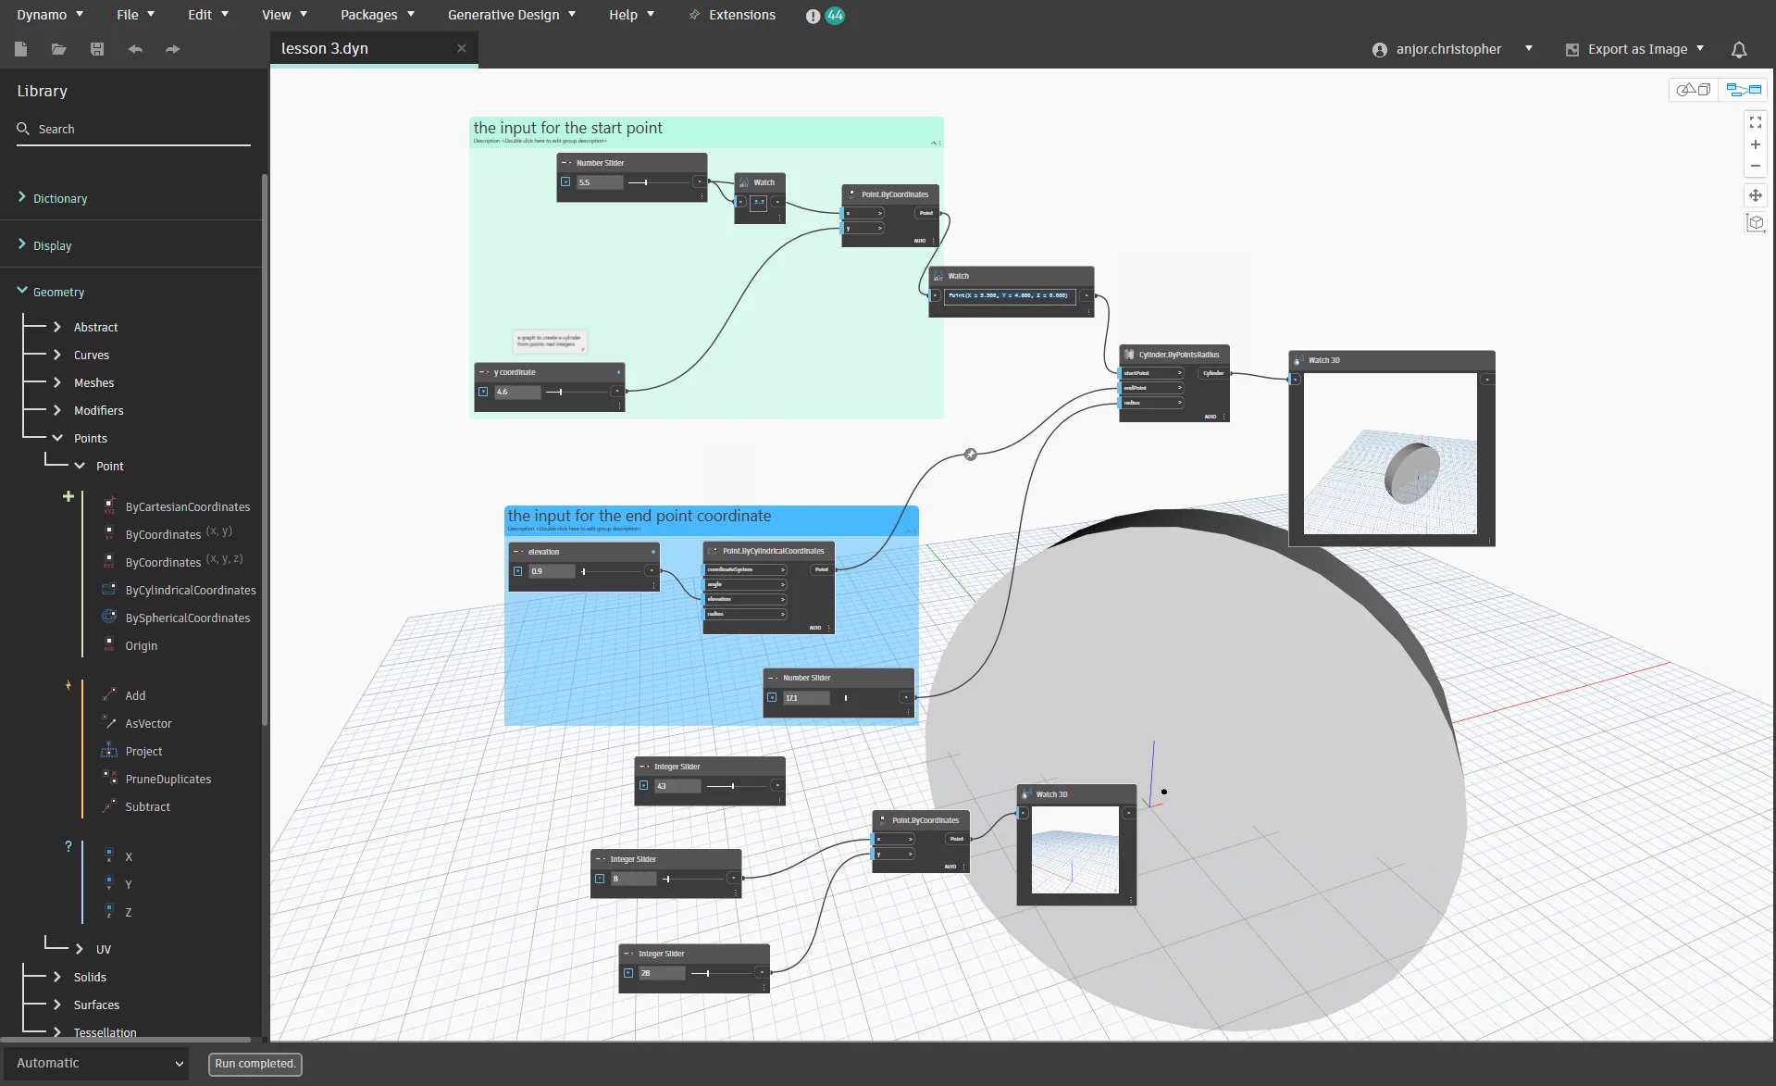Image resolution: width=1776 pixels, height=1086 pixels.
Task: Expand the y coordinate slider settings
Action: (x=483, y=392)
